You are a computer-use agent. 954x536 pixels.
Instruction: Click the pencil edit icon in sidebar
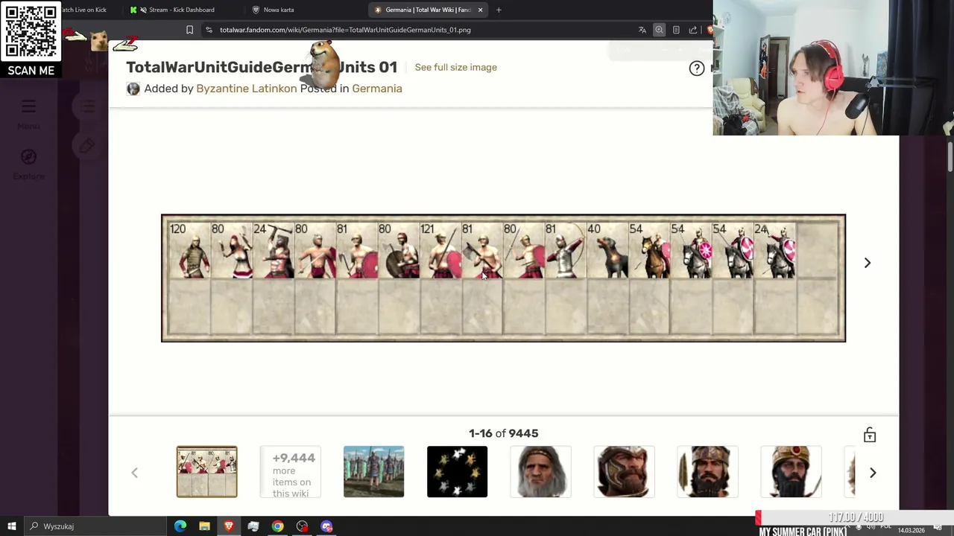point(86,146)
